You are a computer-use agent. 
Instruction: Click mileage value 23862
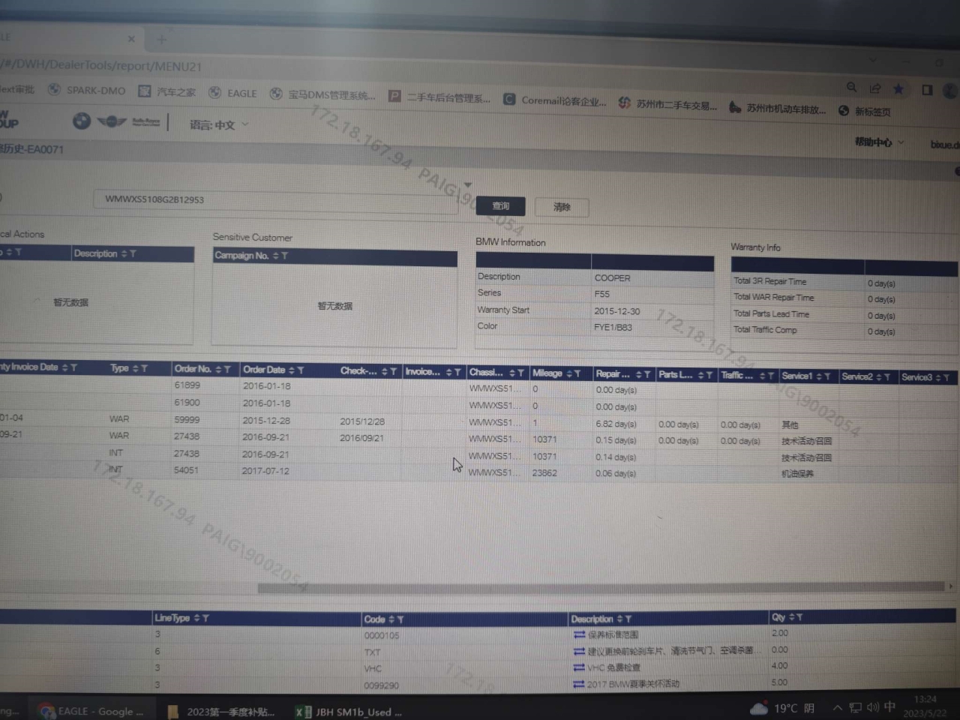tap(544, 473)
